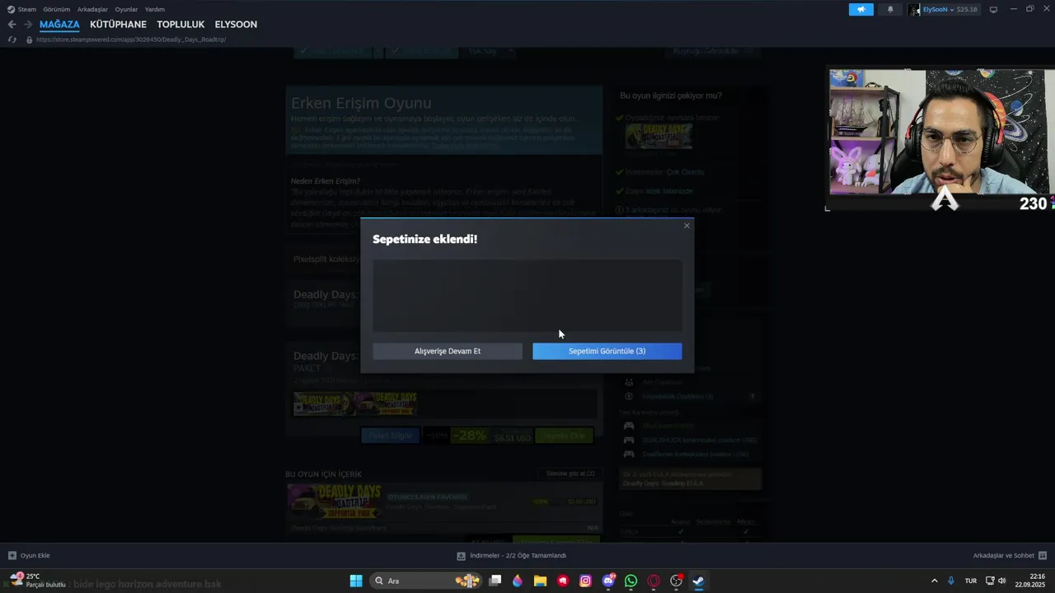Open the Oyunlar menu

(x=126, y=9)
